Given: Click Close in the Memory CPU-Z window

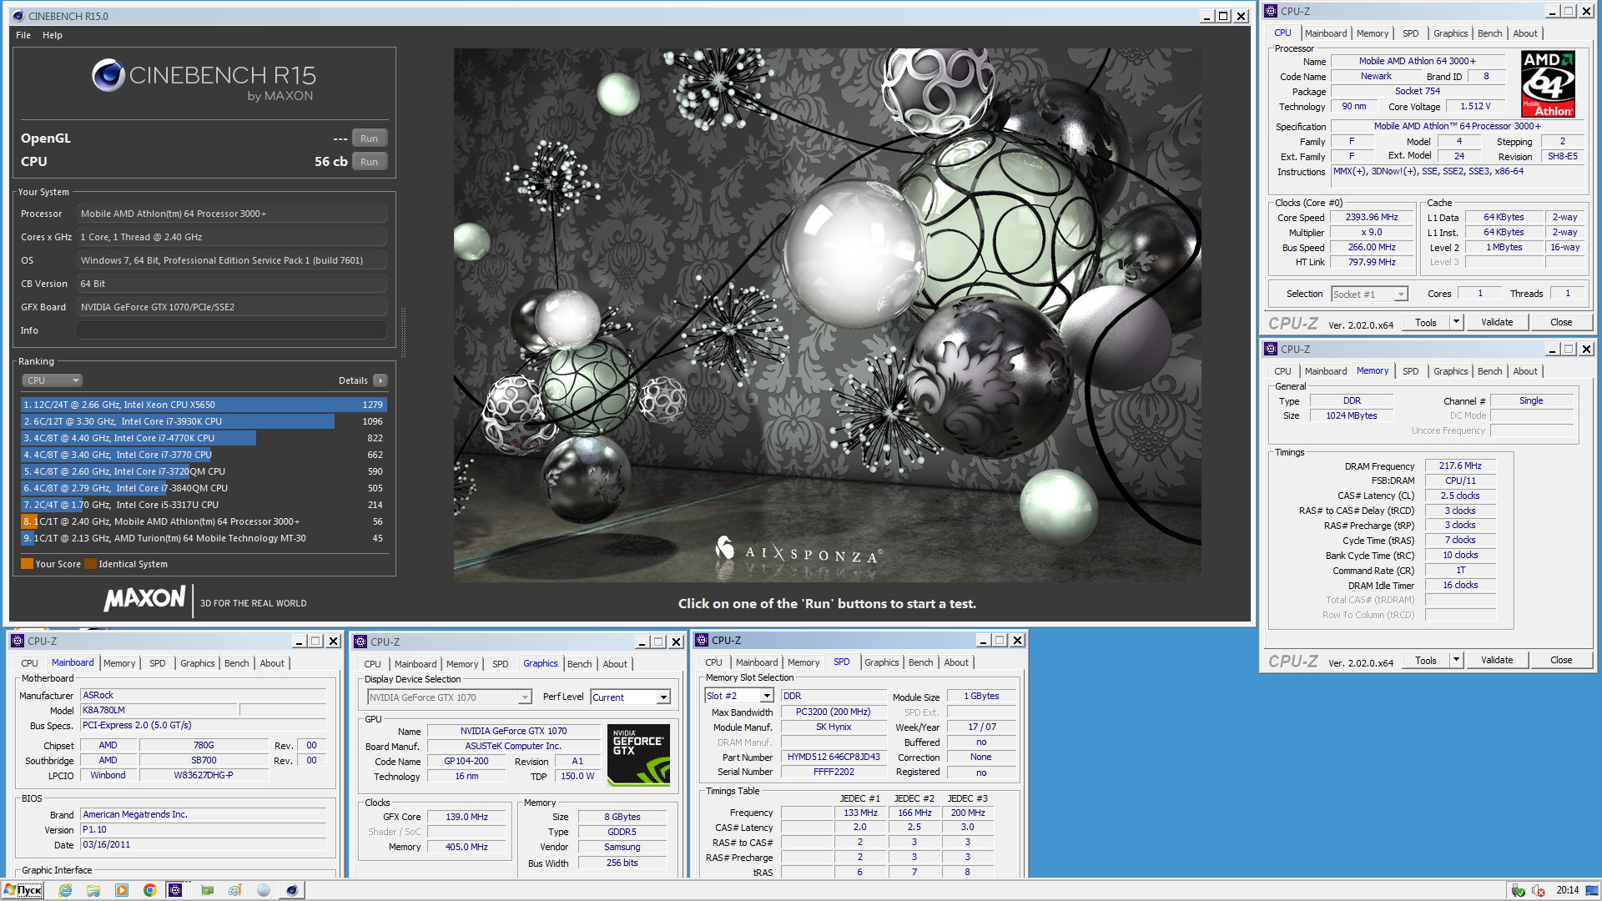Looking at the screenshot, I should (x=1561, y=660).
